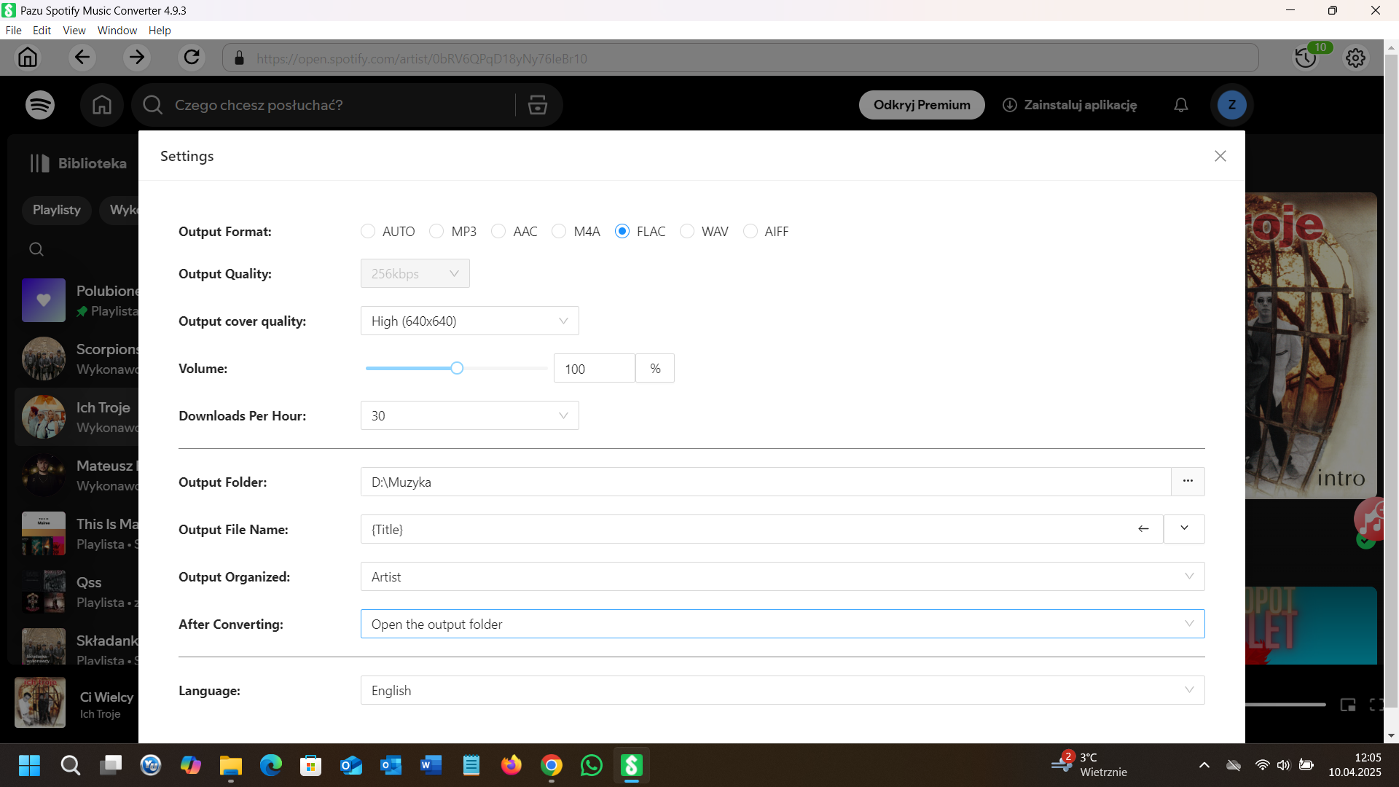Browse output folder with ellipsis button
Image resolution: width=1399 pixels, height=787 pixels.
click(x=1188, y=482)
